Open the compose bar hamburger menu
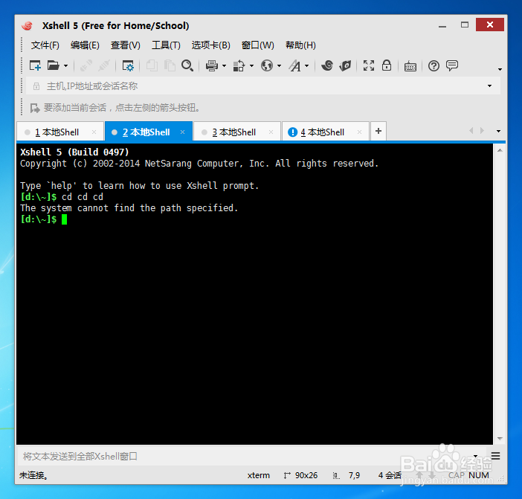This screenshot has height=499, width=522. (495, 456)
